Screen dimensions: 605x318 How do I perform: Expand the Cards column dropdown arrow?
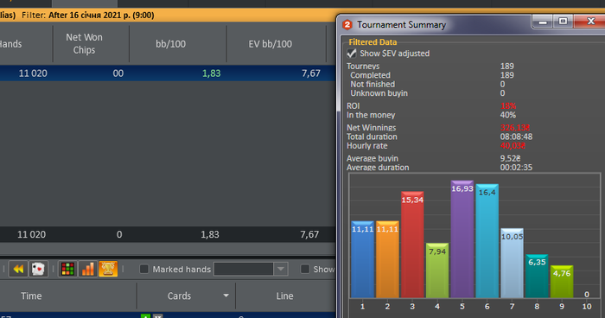(x=226, y=296)
